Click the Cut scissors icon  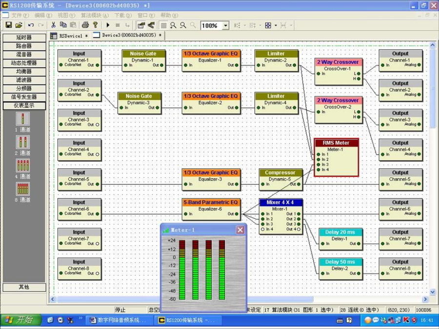(x=53, y=25)
